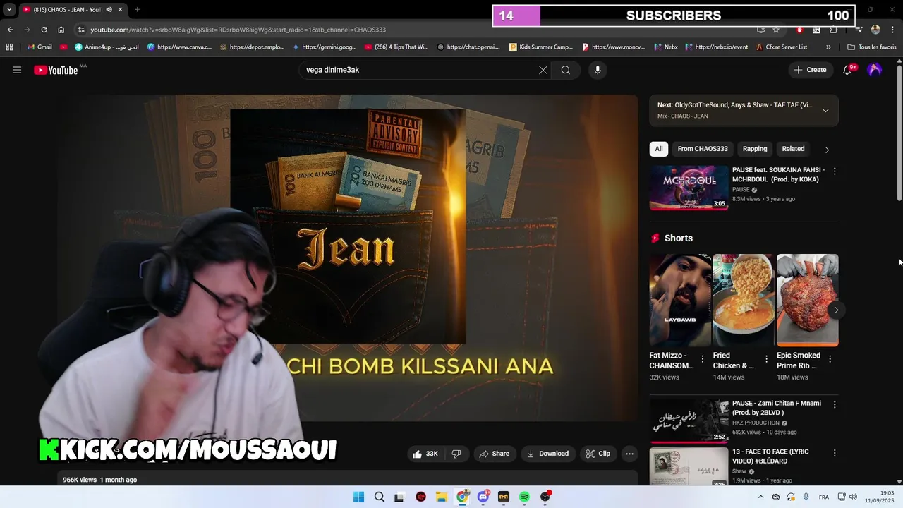903x508 pixels.
Task: Expand the Mix CHAOS - JEAN playlist panel
Action: pyautogui.click(x=825, y=110)
